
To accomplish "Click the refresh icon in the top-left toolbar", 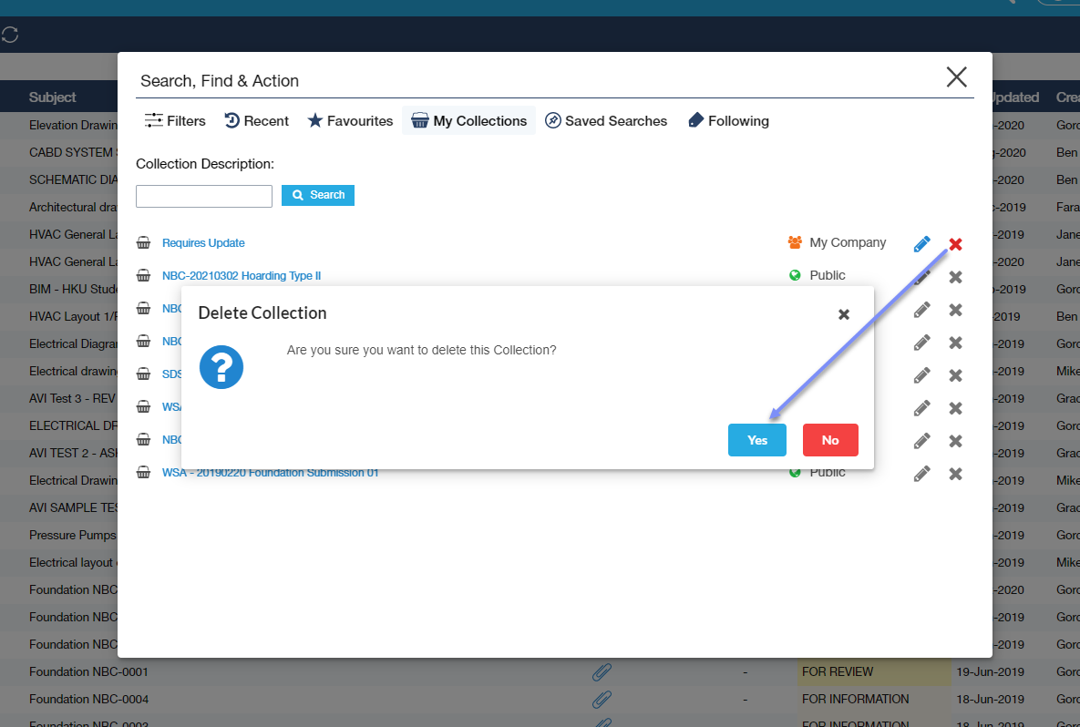I will pos(10,36).
